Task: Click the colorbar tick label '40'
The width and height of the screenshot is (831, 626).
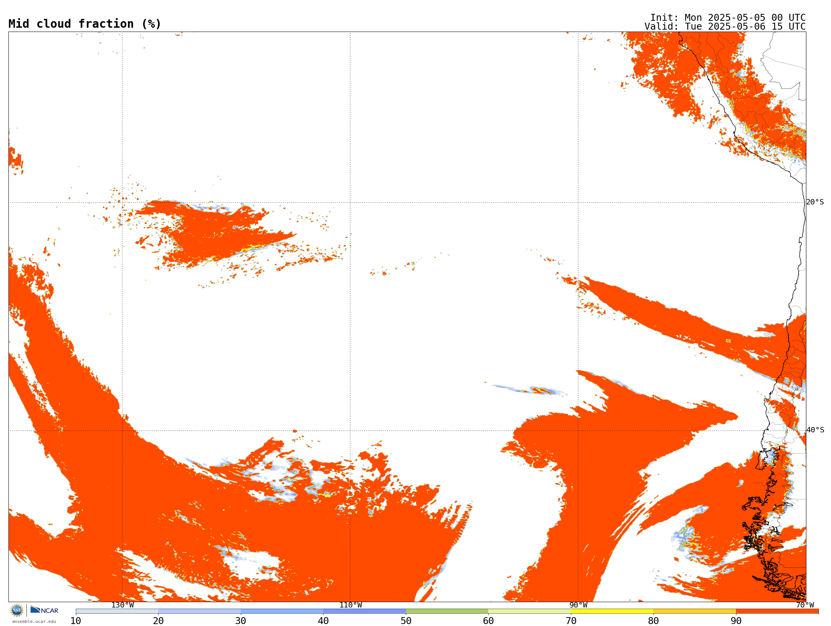Action: click(323, 621)
